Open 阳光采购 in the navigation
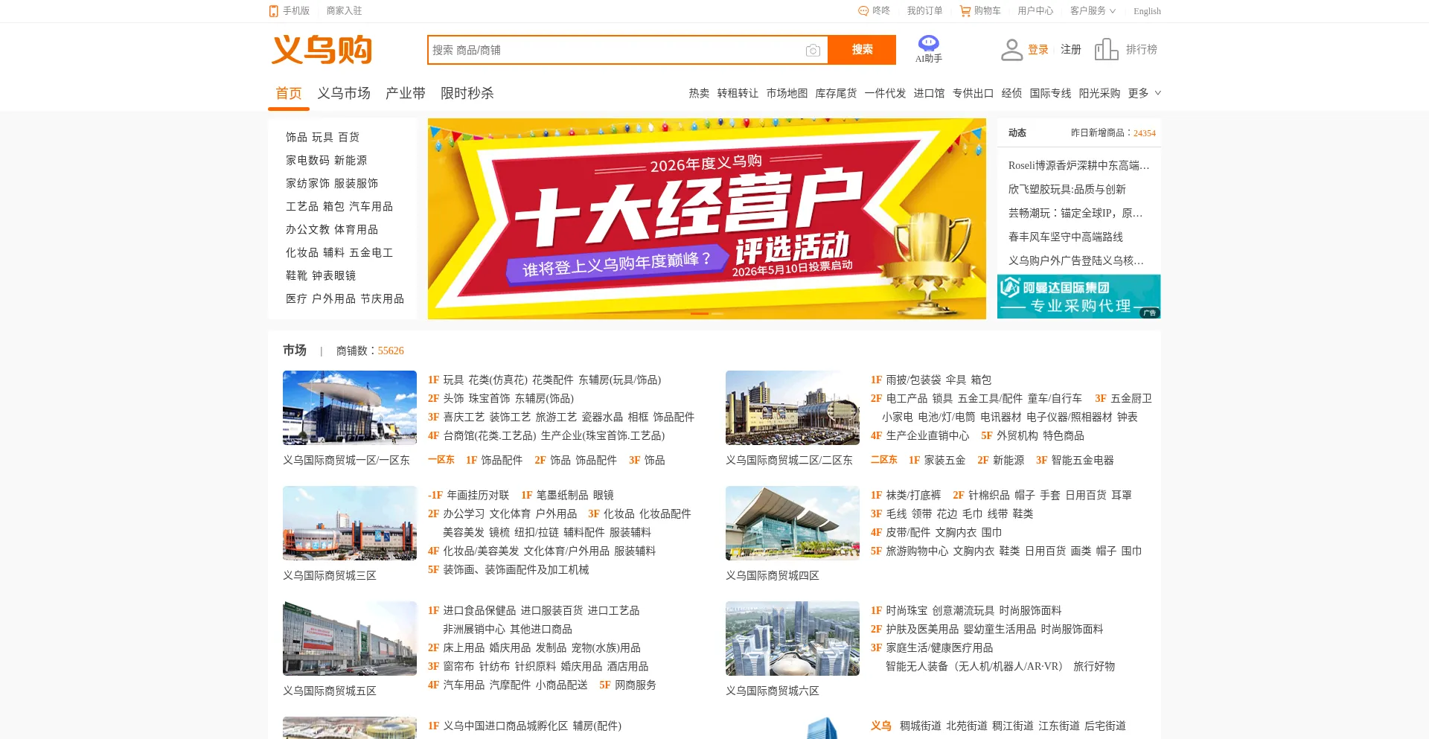Screen dimensions: 1429x739 click(1099, 93)
